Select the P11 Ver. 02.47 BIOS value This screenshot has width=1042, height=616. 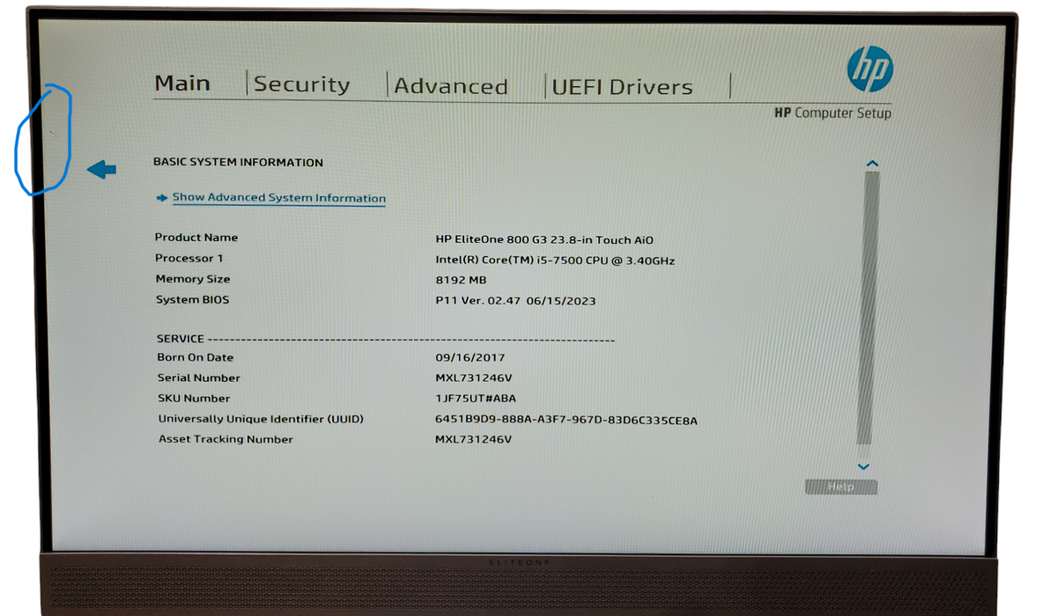point(515,301)
